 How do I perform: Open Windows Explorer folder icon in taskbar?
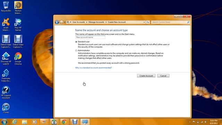(x=25, y=122)
